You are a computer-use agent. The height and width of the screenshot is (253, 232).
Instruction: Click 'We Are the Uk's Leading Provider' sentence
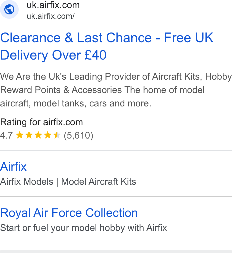pos(116,77)
